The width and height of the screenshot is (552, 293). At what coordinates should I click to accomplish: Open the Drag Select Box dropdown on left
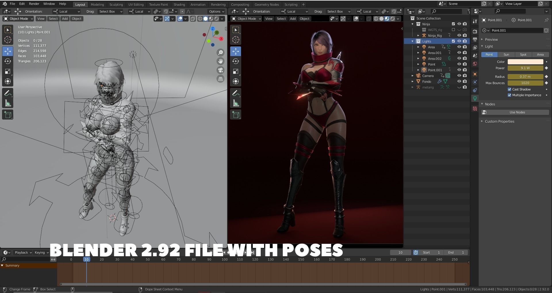coord(110,11)
